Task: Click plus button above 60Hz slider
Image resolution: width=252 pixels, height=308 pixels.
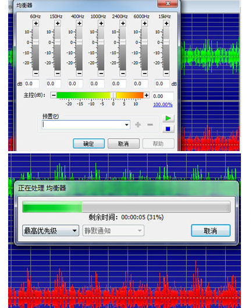Action: tap(36, 23)
